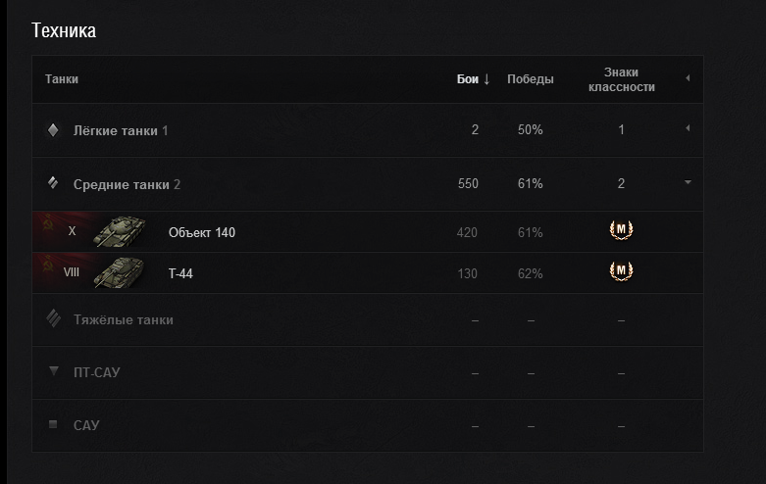
Task: Click the medium tanks class icon
Action: pos(53,183)
